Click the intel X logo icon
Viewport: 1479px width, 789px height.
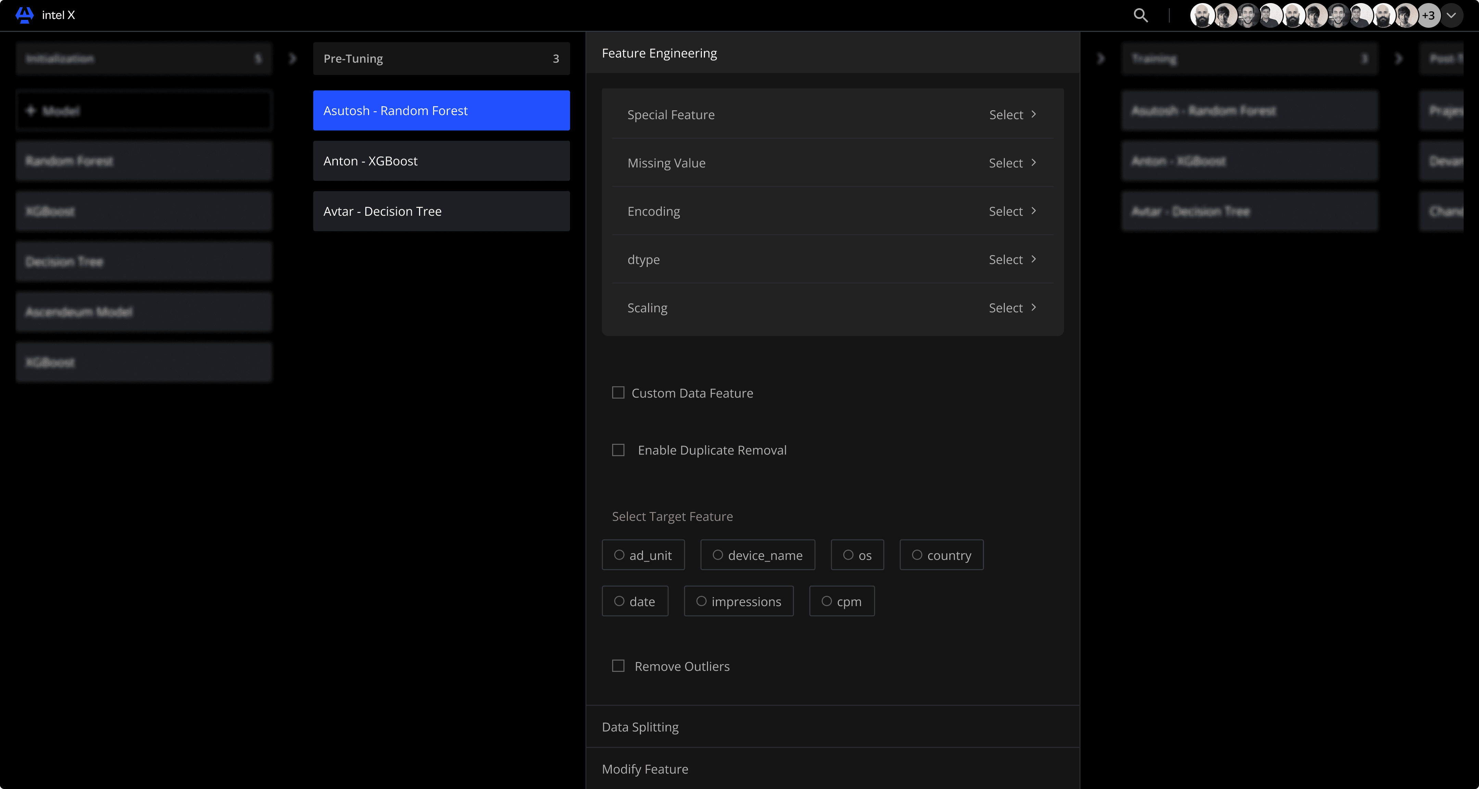point(24,15)
